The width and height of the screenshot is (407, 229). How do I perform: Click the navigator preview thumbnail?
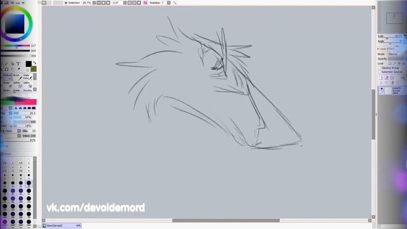coord(394,18)
